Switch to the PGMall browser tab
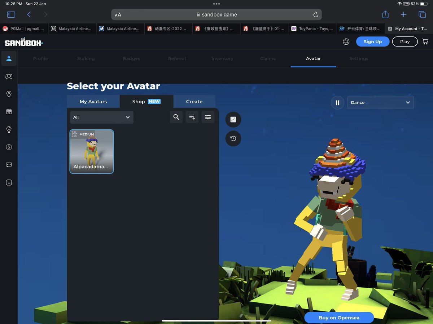This screenshot has height=324, width=433. click(x=24, y=29)
